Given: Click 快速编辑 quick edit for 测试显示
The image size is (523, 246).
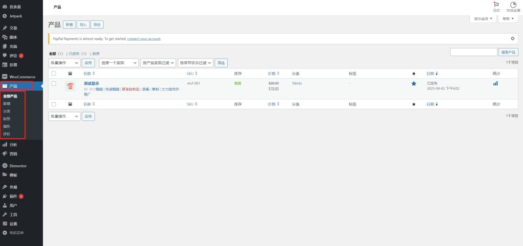Looking at the screenshot, I should pyautogui.click(x=112, y=89).
